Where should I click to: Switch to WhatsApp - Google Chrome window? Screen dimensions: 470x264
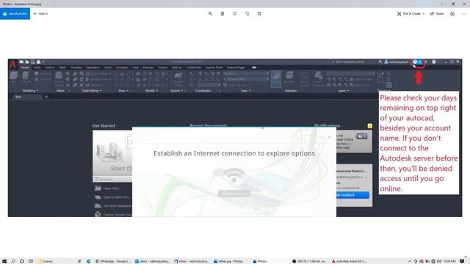click(x=113, y=261)
